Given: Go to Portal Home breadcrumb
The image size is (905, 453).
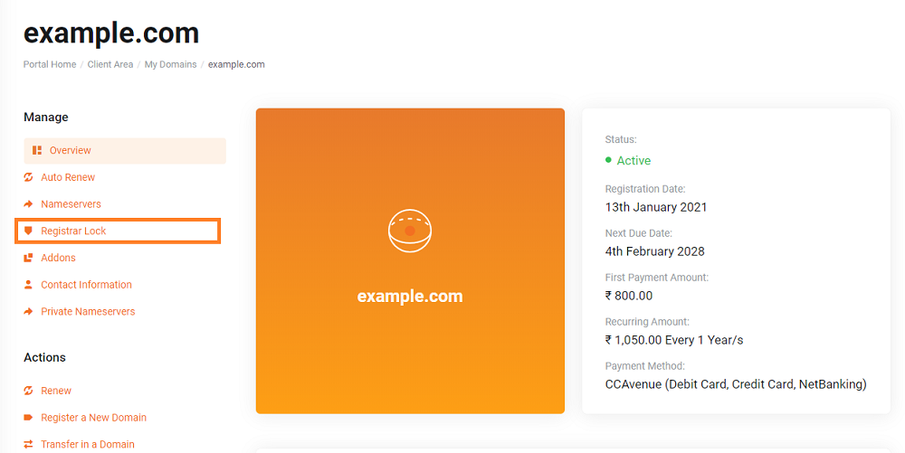Looking at the screenshot, I should coord(50,64).
